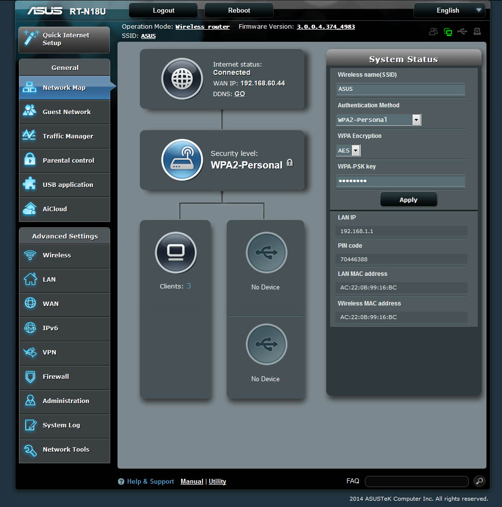The width and height of the screenshot is (502, 507).
Task: Click the IPv6 globe icon in sidebar
Action: click(31, 328)
